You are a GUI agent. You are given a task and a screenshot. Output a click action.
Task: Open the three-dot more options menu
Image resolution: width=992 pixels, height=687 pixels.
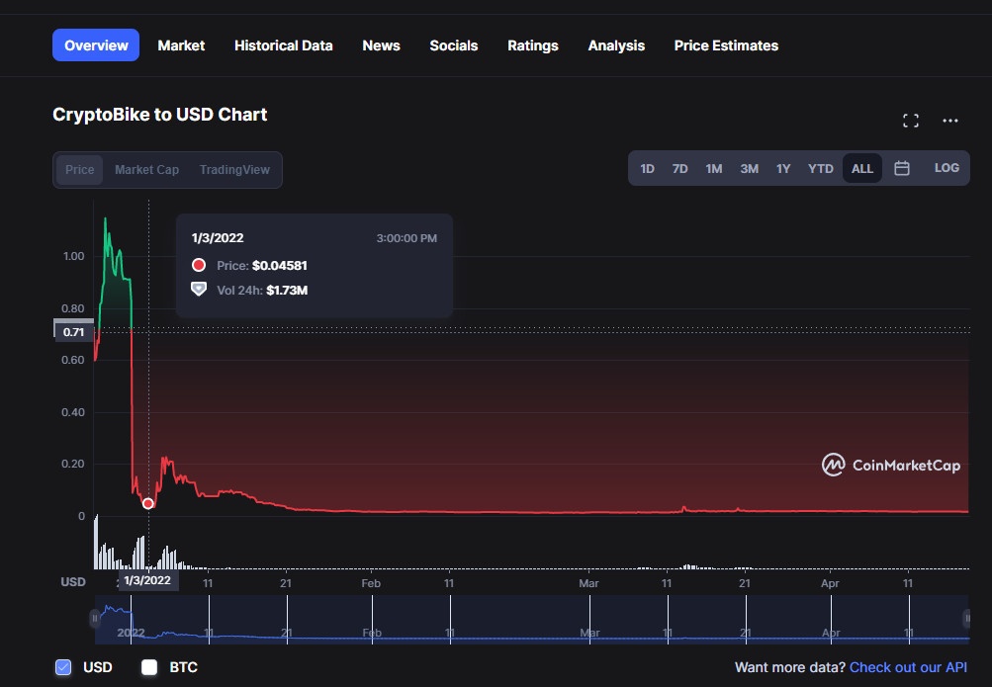950,121
